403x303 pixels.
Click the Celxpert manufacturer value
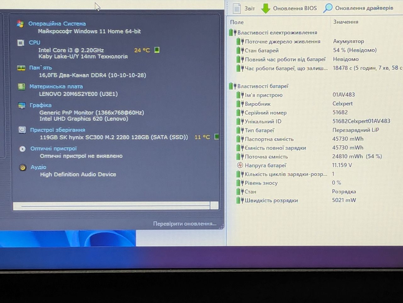point(343,104)
